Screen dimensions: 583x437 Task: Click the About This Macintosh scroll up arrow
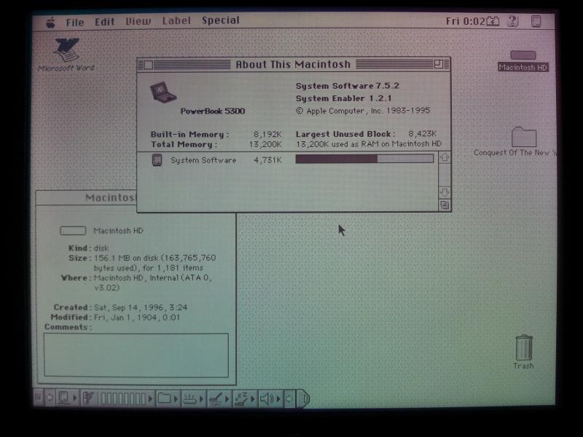(445, 158)
